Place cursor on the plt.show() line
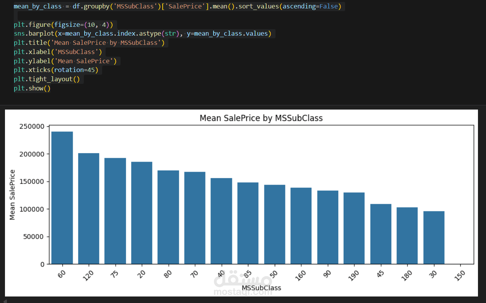The width and height of the screenshot is (486, 303). coord(32,88)
